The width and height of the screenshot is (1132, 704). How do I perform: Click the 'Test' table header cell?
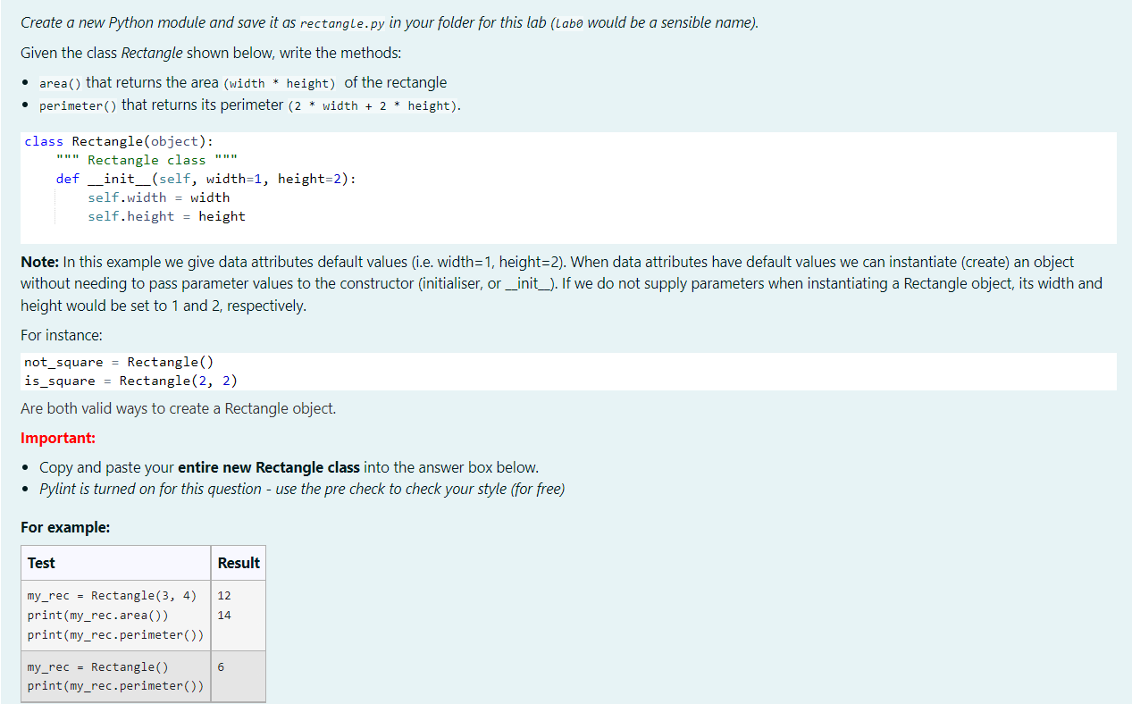click(x=115, y=563)
